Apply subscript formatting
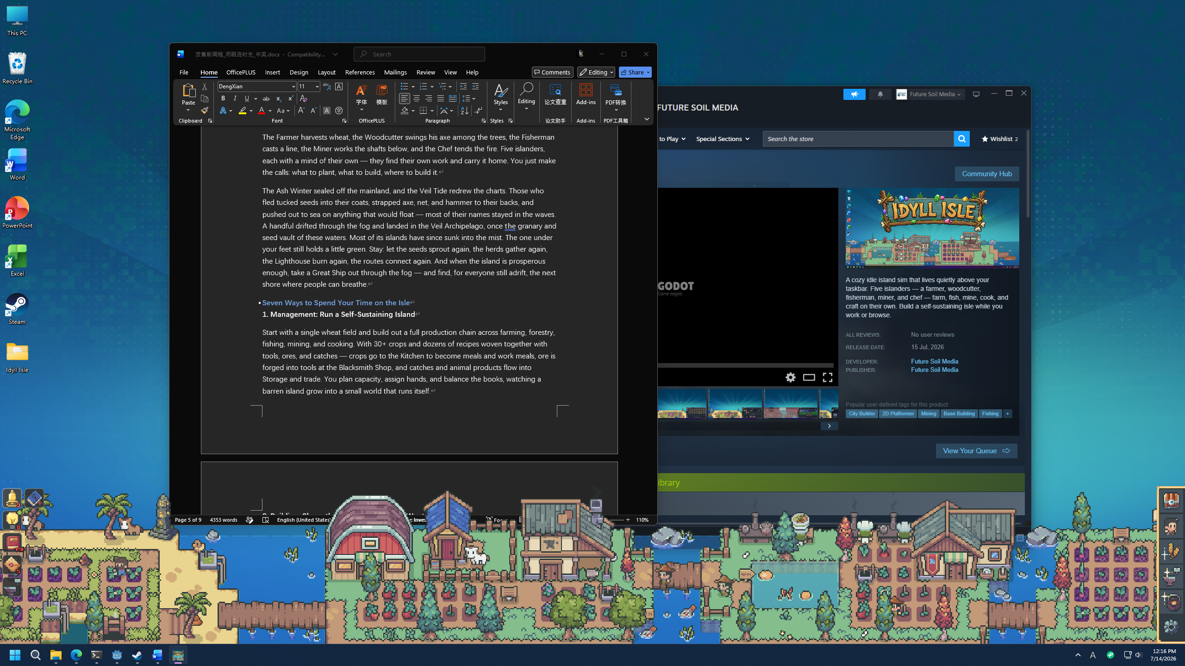 [278, 99]
